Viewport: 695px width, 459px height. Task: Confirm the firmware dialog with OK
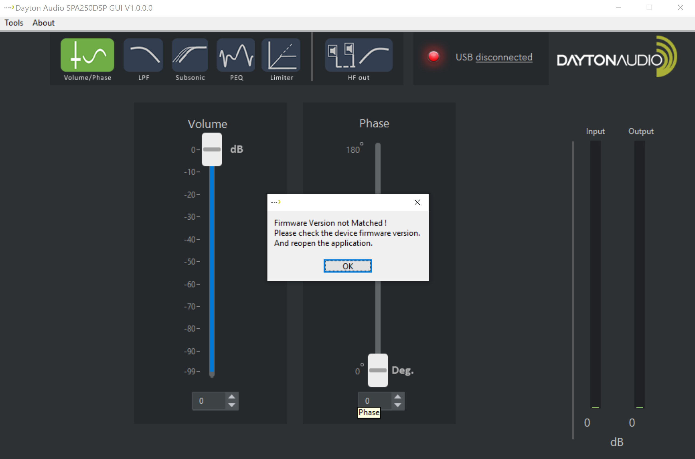[x=348, y=266]
